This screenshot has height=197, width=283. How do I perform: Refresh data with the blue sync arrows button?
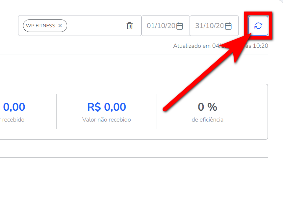click(x=258, y=26)
